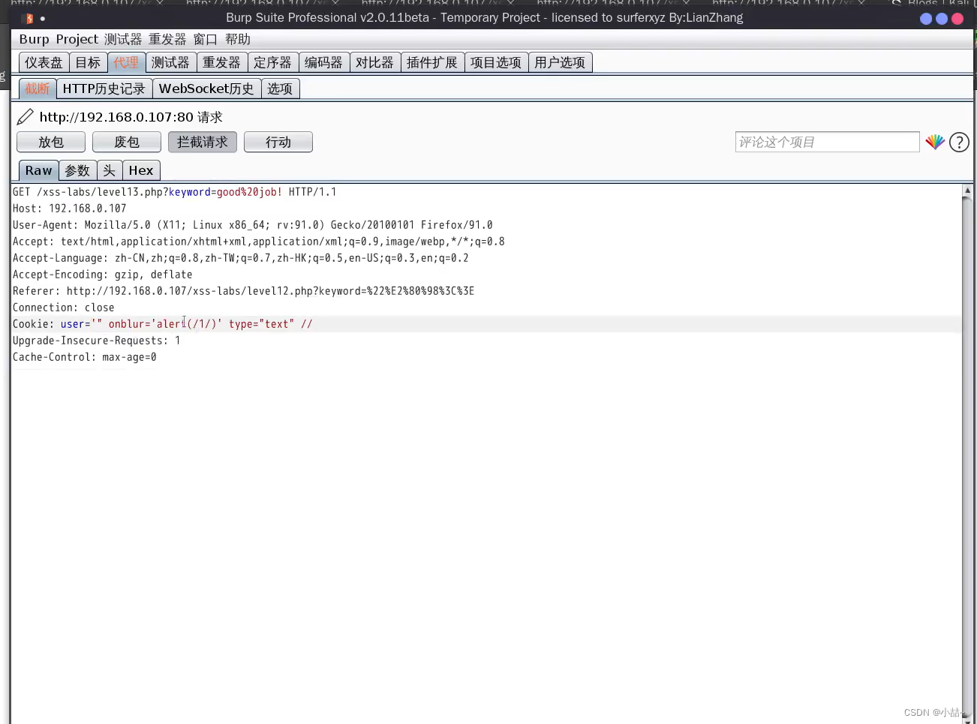Screen dimensions: 977x724
Task: Select the 截断 sub-tab
Action: [x=38, y=89]
